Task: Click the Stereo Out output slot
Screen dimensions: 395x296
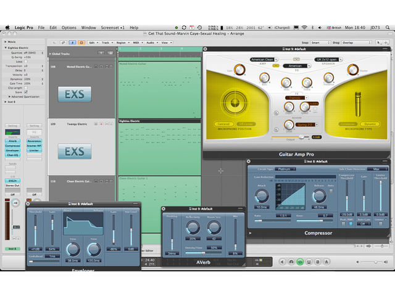Action: click(12, 186)
